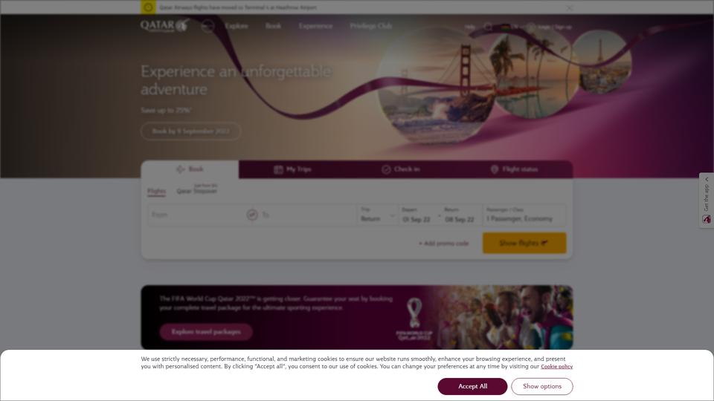Click the yellow alert info icon
714x401 pixels.
click(148, 7)
